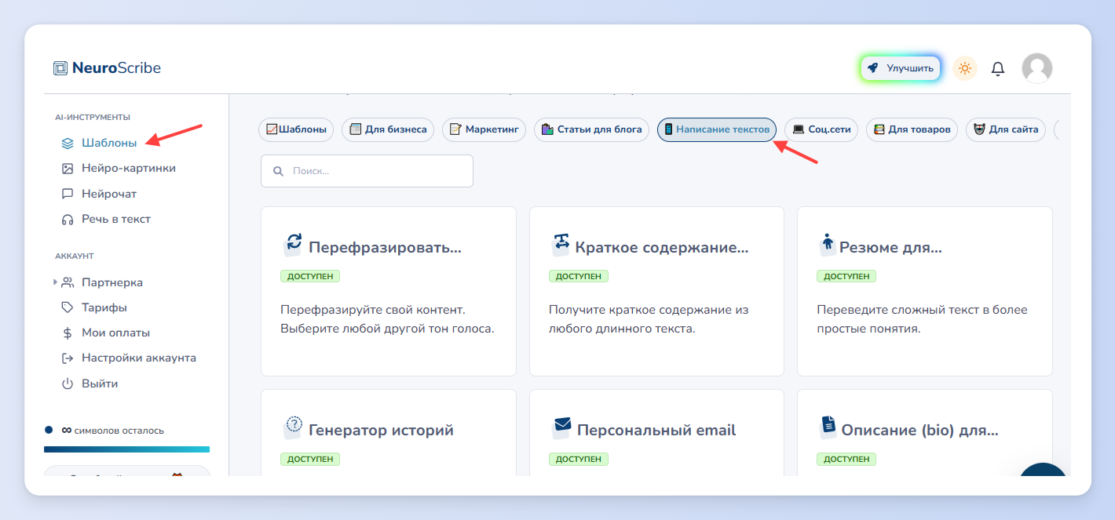This screenshot has width=1115, height=520.
Task: Click the magnifier icon in search field
Action: click(277, 171)
